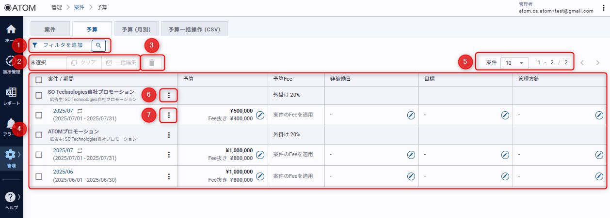
Task: Click the trash delete icon
Action: click(x=152, y=63)
